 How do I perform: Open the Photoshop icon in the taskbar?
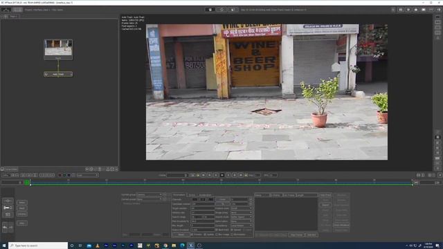pyautogui.click(x=123, y=246)
